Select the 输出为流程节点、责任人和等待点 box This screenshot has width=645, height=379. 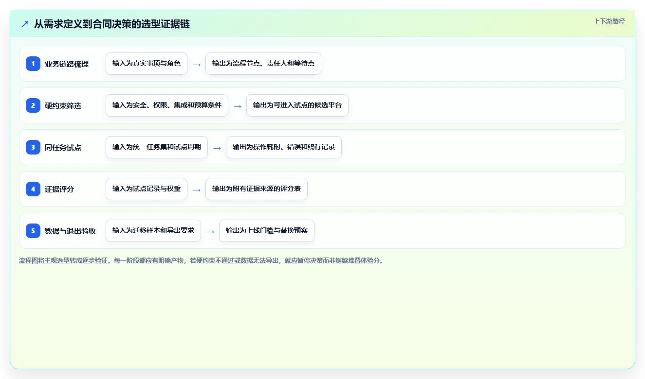click(263, 64)
